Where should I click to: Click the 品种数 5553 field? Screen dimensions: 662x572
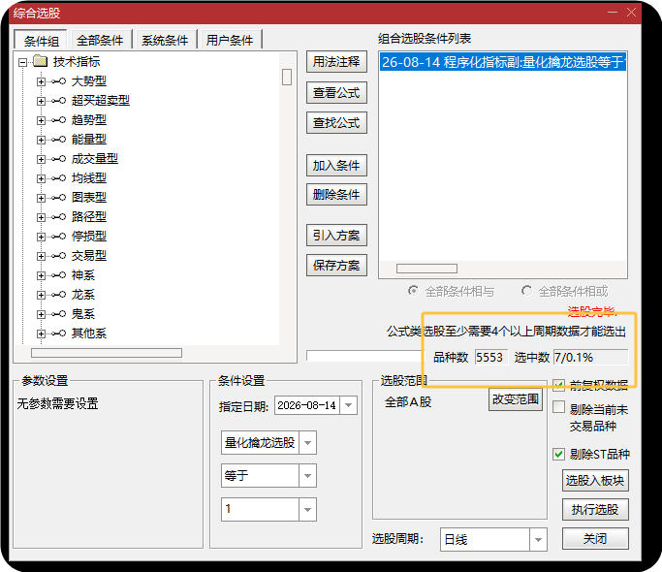[491, 358]
